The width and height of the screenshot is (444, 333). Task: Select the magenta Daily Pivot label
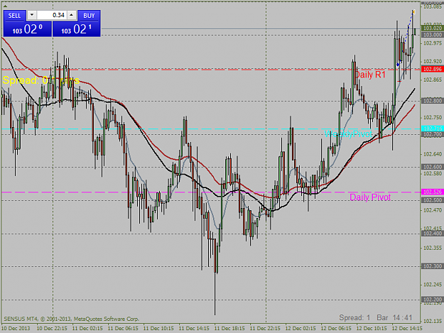(370, 197)
